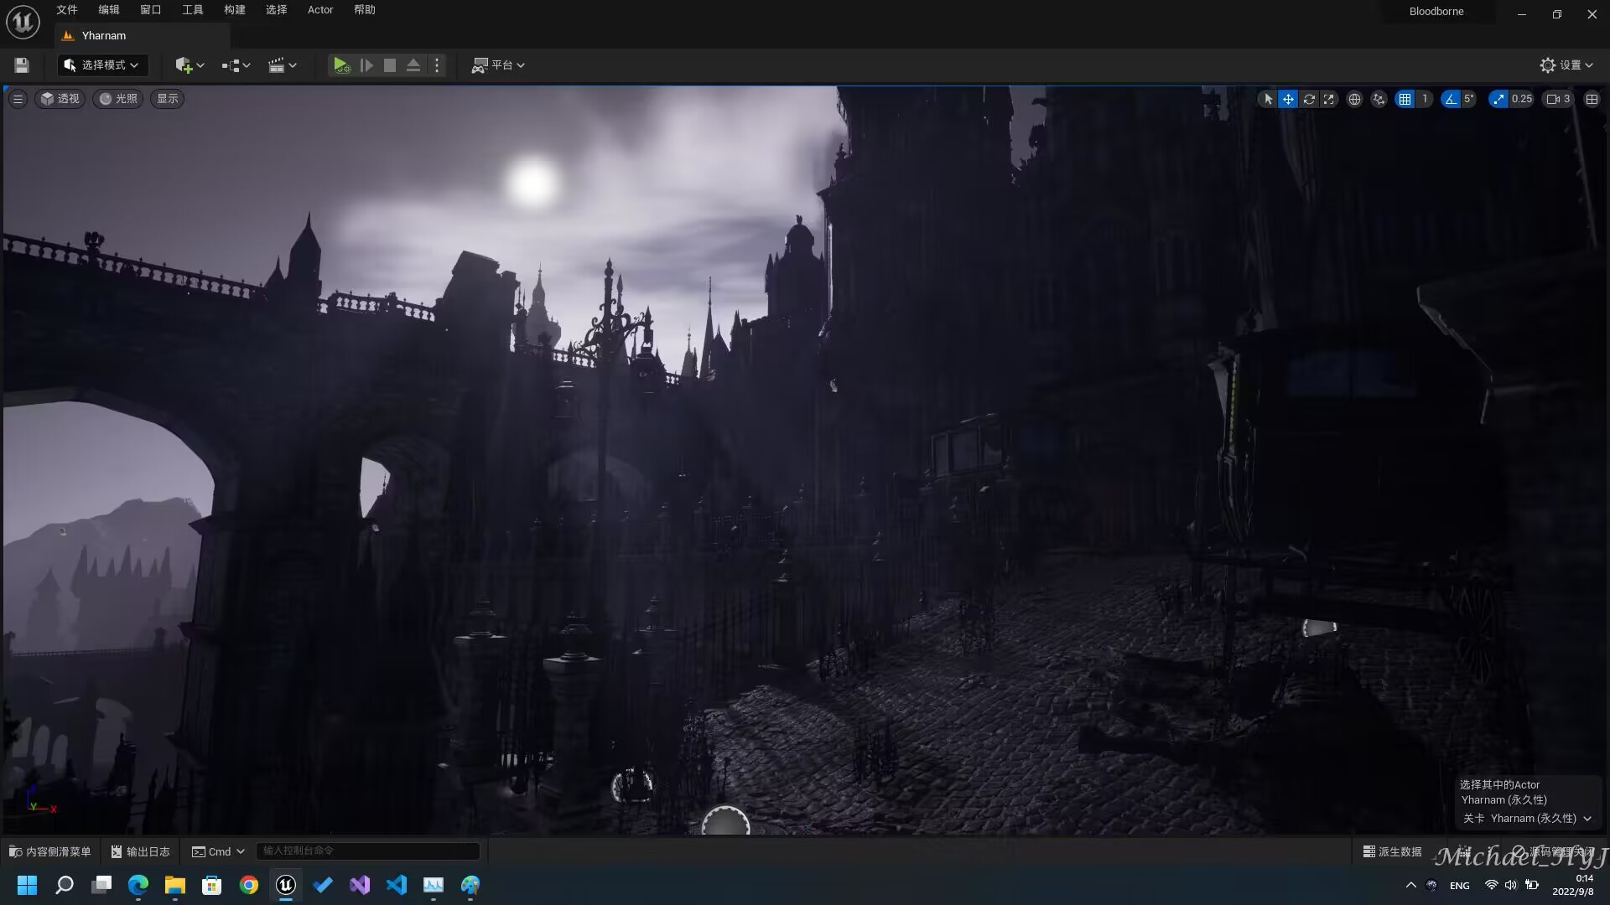Open the 构建 Build menu
1610x905 pixels.
pyautogui.click(x=235, y=10)
